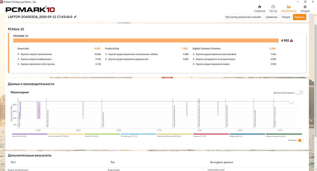Click the pencil icon to rename result
This screenshot has width=317, height=171.
(x=75, y=17)
